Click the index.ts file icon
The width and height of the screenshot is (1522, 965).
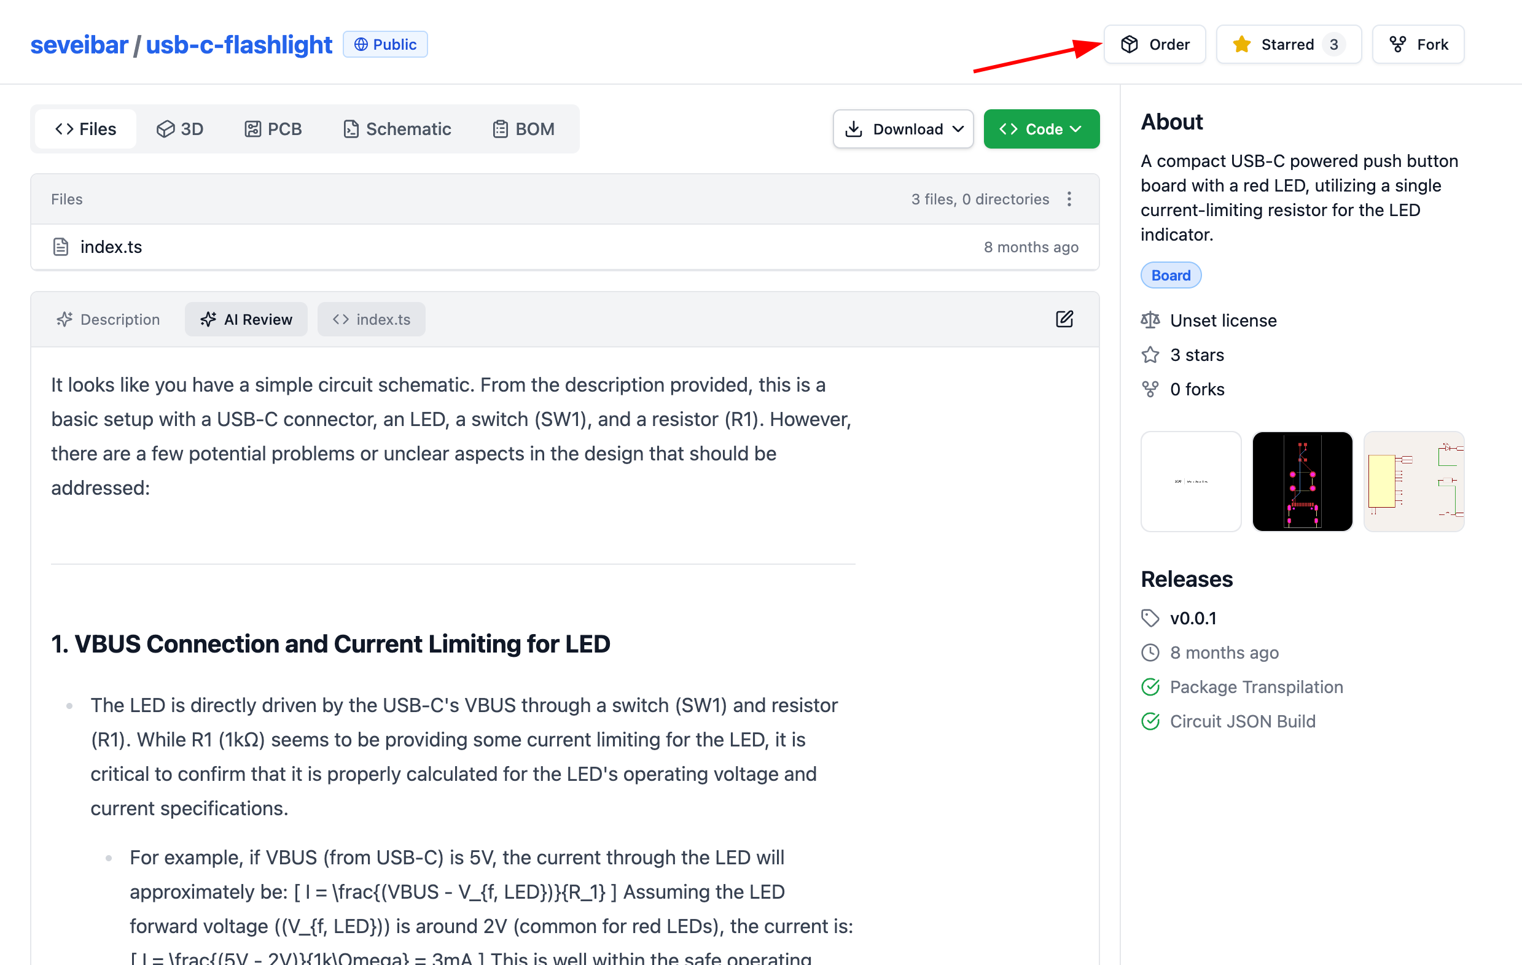(x=61, y=247)
